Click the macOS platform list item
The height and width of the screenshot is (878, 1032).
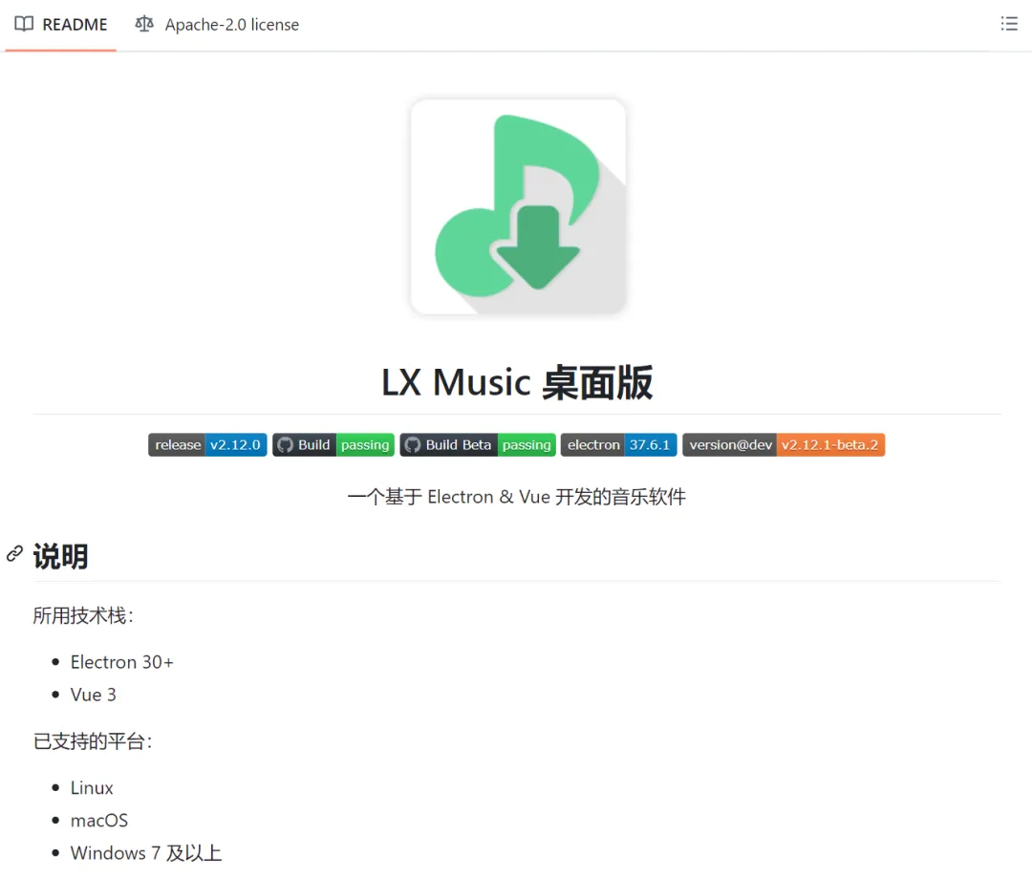tap(98, 821)
